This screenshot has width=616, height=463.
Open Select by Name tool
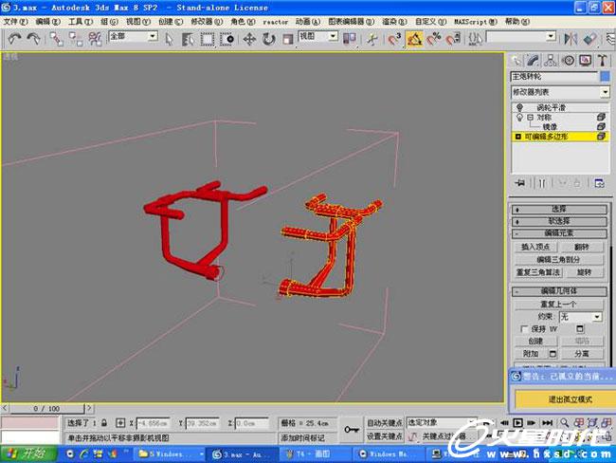pos(189,39)
